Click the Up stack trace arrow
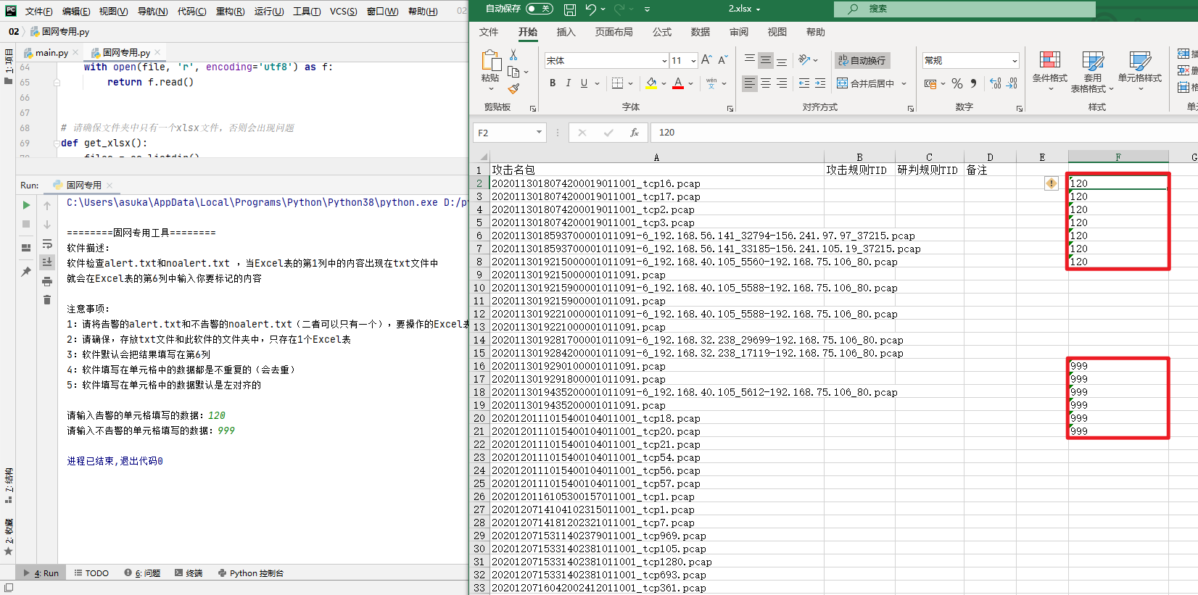Image resolution: width=1198 pixels, height=595 pixels. click(47, 206)
